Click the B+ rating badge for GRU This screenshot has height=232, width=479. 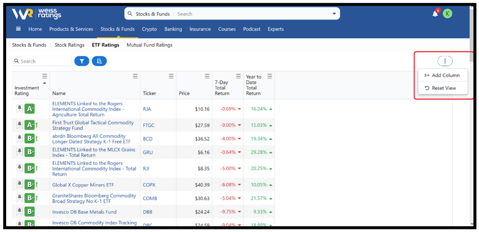[x=30, y=152]
